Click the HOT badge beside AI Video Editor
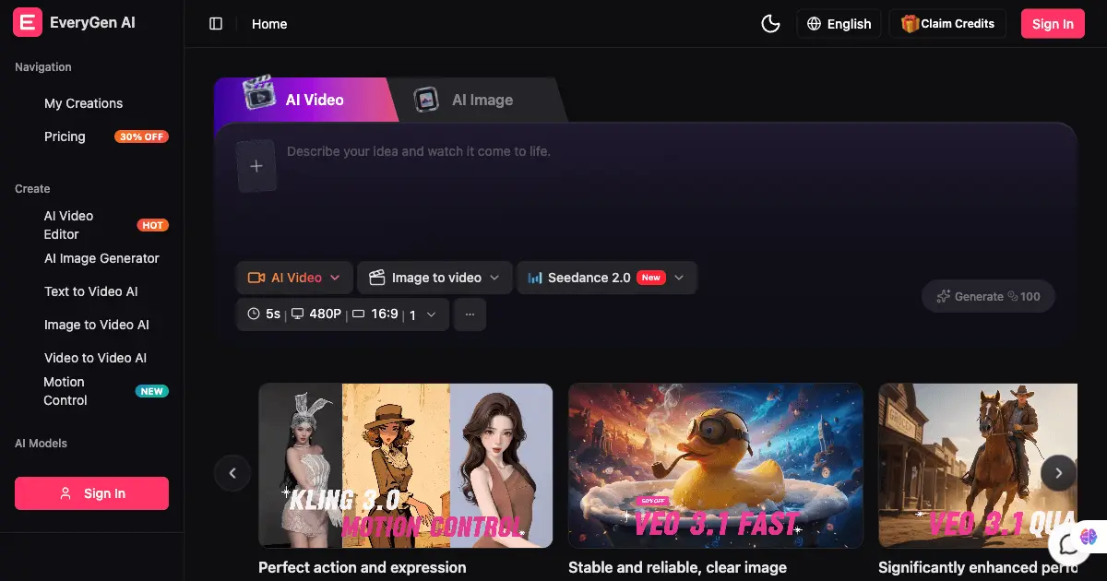The height and width of the screenshot is (581, 1107). (152, 225)
